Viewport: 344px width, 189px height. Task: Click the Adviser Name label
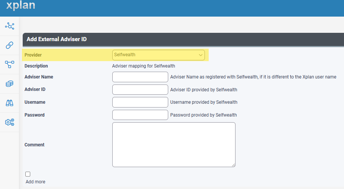pyautogui.click(x=39, y=77)
